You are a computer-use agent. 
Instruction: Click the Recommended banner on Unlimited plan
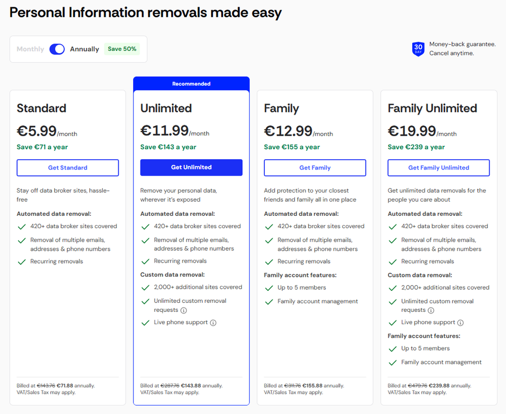click(x=191, y=84)
